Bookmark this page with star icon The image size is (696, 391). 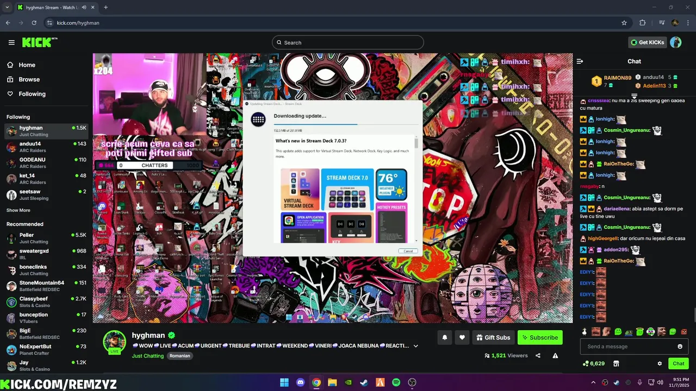click(x=624, y=23)
